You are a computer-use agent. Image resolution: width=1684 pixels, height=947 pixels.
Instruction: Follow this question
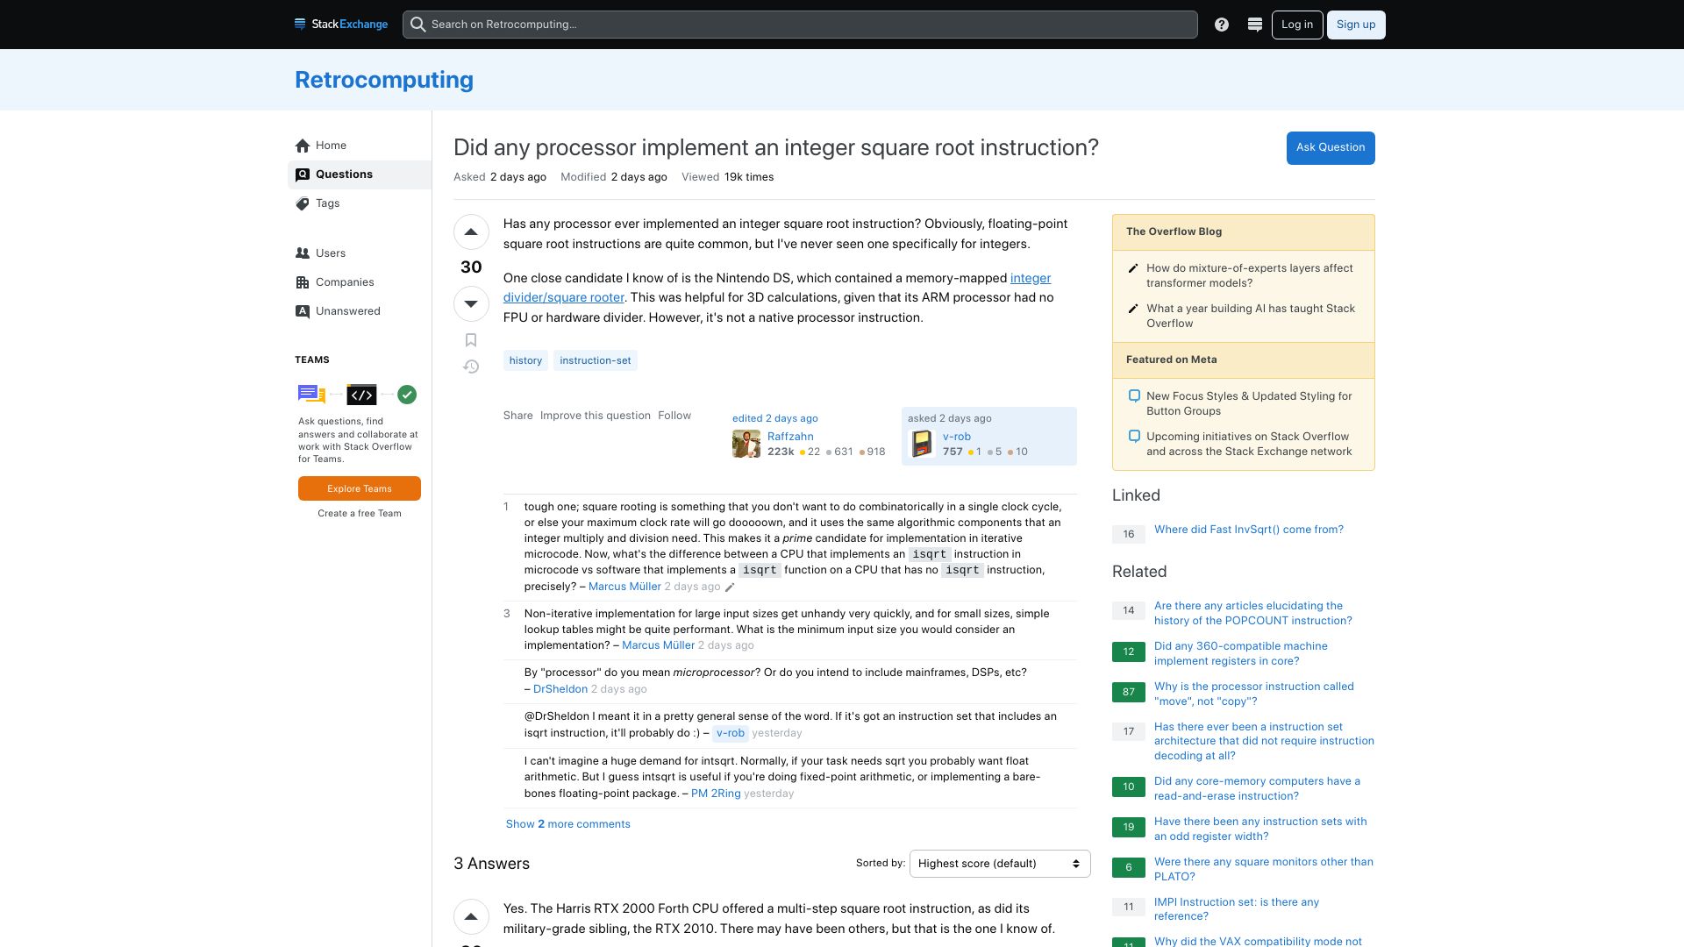[674, 416]
